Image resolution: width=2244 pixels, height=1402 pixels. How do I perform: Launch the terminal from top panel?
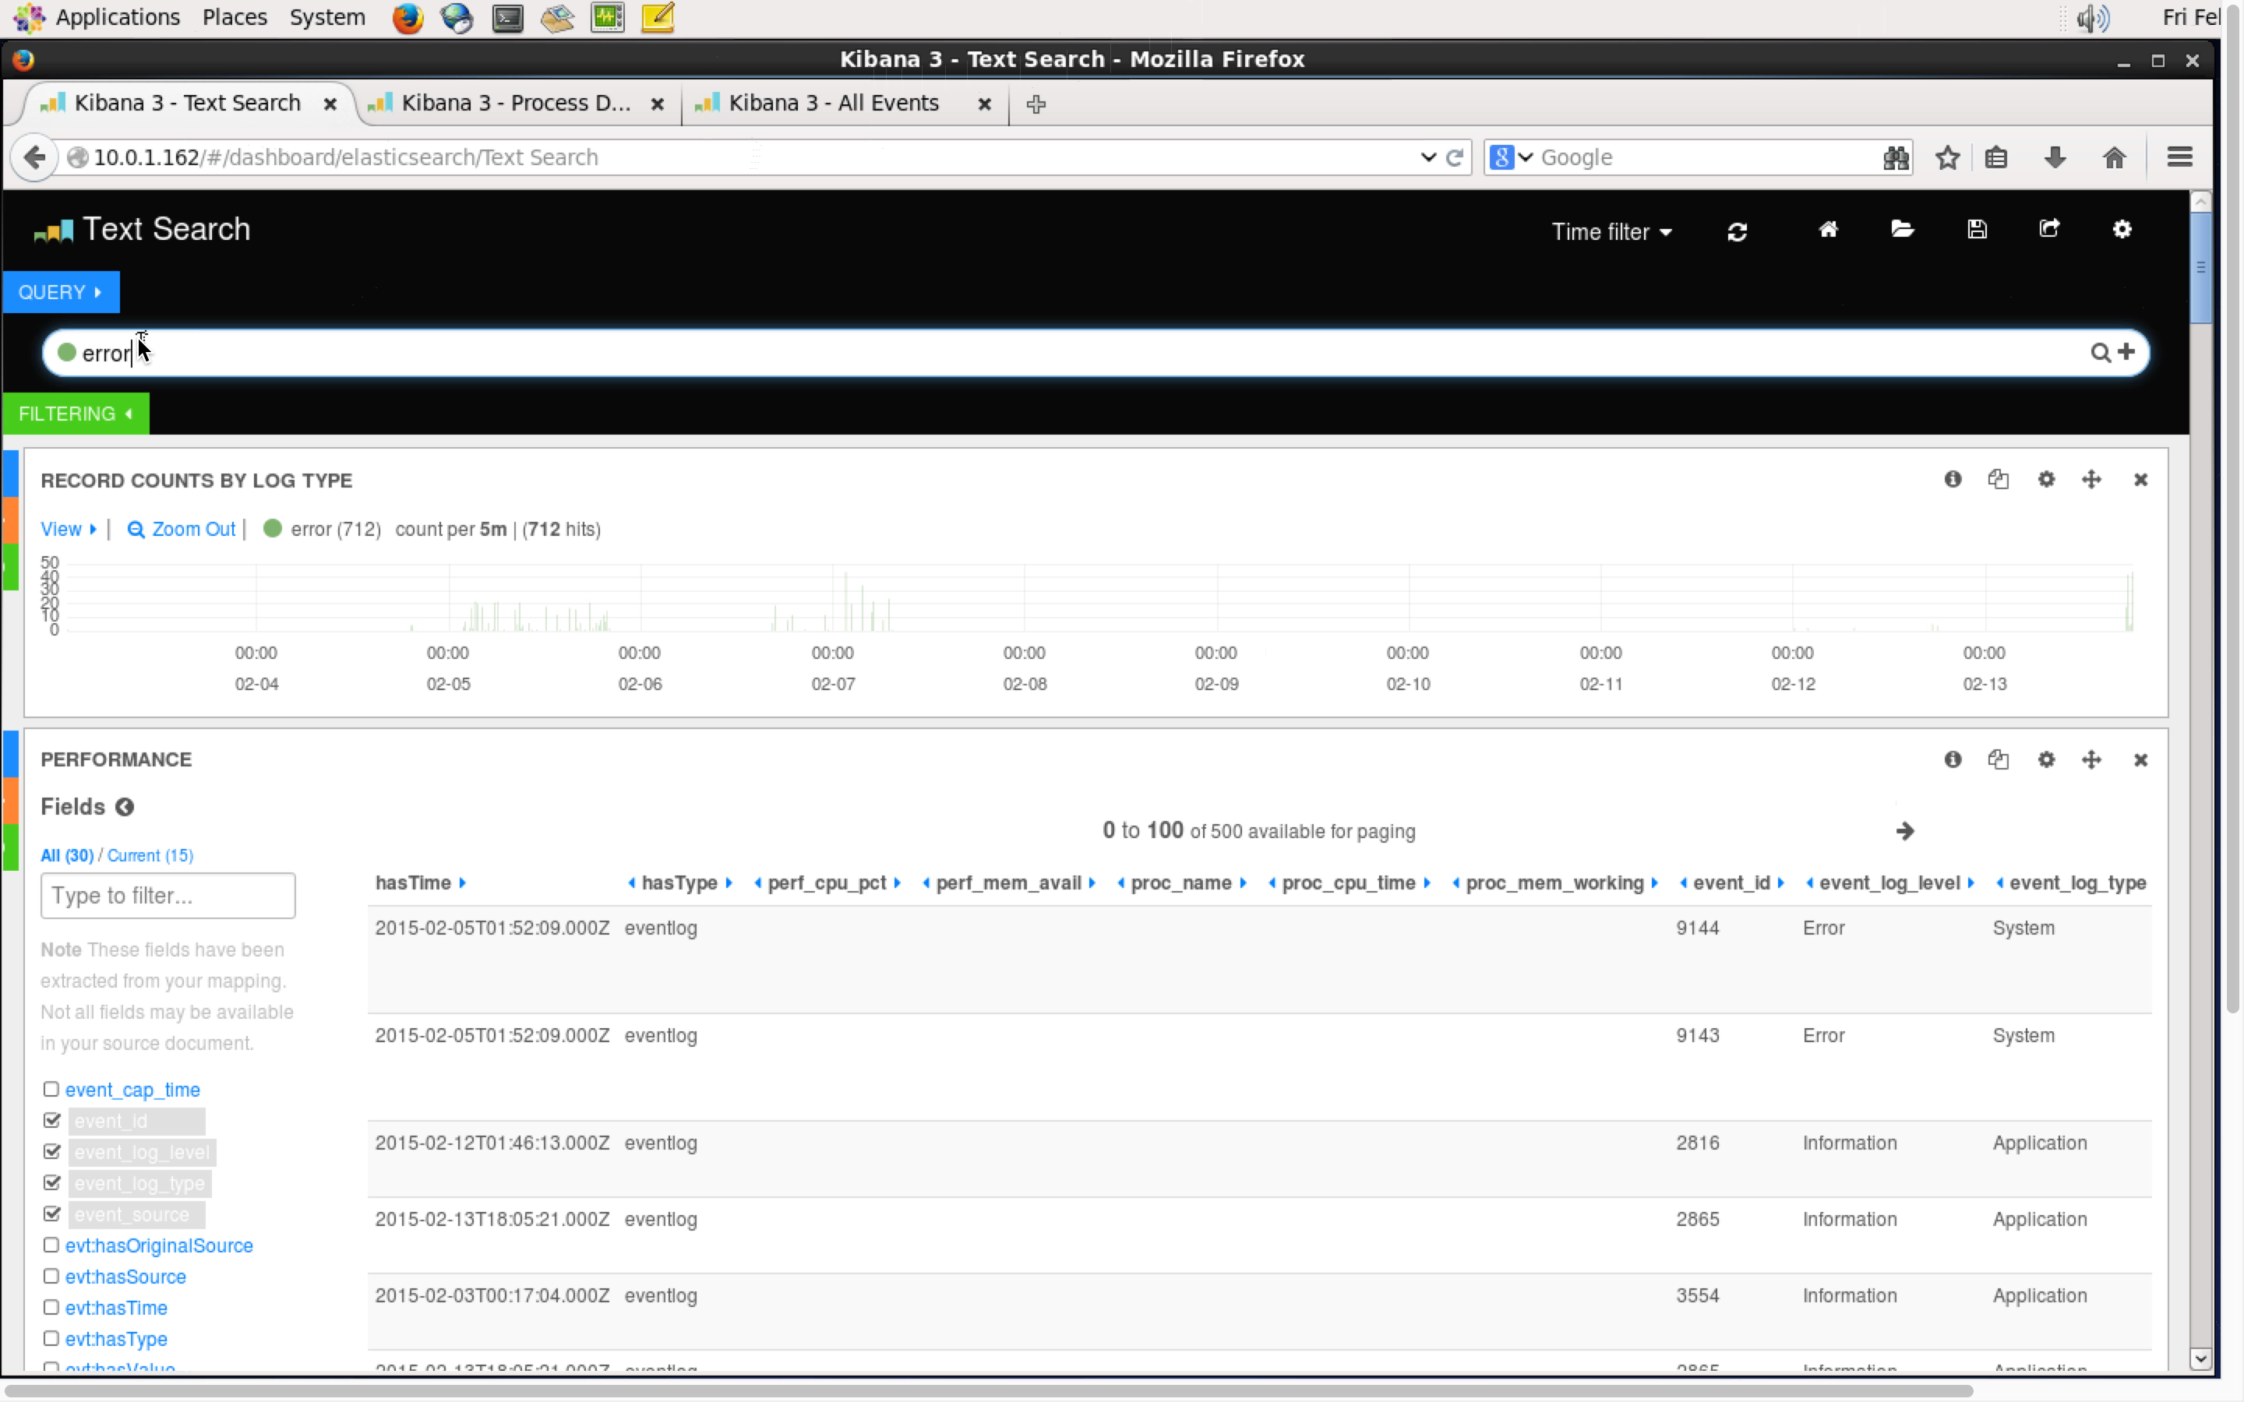[507, 18]
